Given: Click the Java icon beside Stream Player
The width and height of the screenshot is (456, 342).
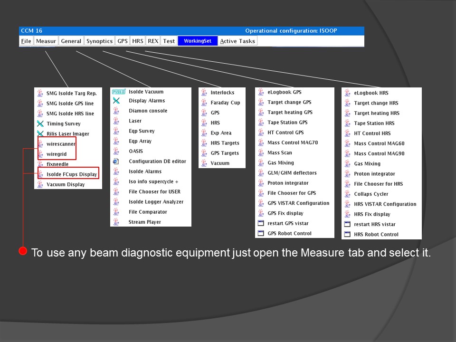Looking at the screenshot, I should 116,222.
